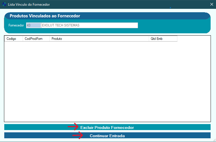216x142 pixels.
Task: Sort by the Codigo column header
Action: coord(13,39)
